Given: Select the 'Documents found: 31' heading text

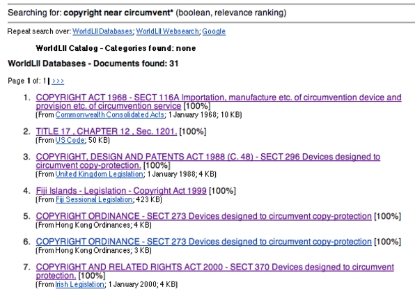Looking at the screenshot, I should pyautogui.click(x=136, y=63).
